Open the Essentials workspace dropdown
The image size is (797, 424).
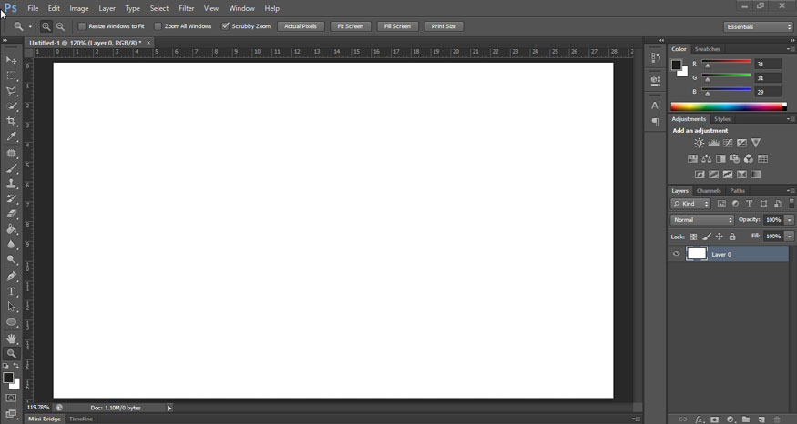tap(759, 26)
